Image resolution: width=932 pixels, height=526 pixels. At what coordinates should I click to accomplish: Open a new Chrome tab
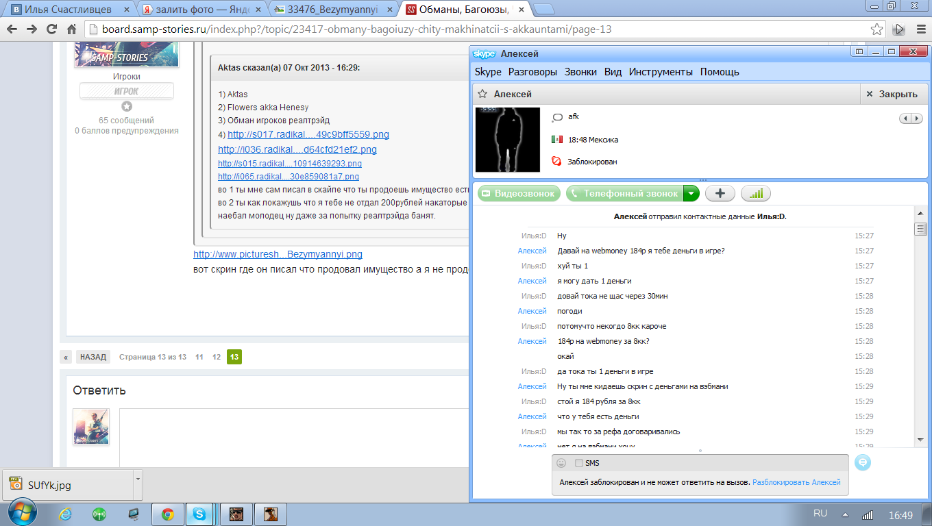click(x=544, y=10)
